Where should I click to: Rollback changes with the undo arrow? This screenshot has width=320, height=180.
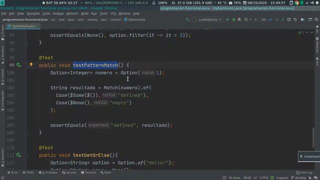(295, 19)
